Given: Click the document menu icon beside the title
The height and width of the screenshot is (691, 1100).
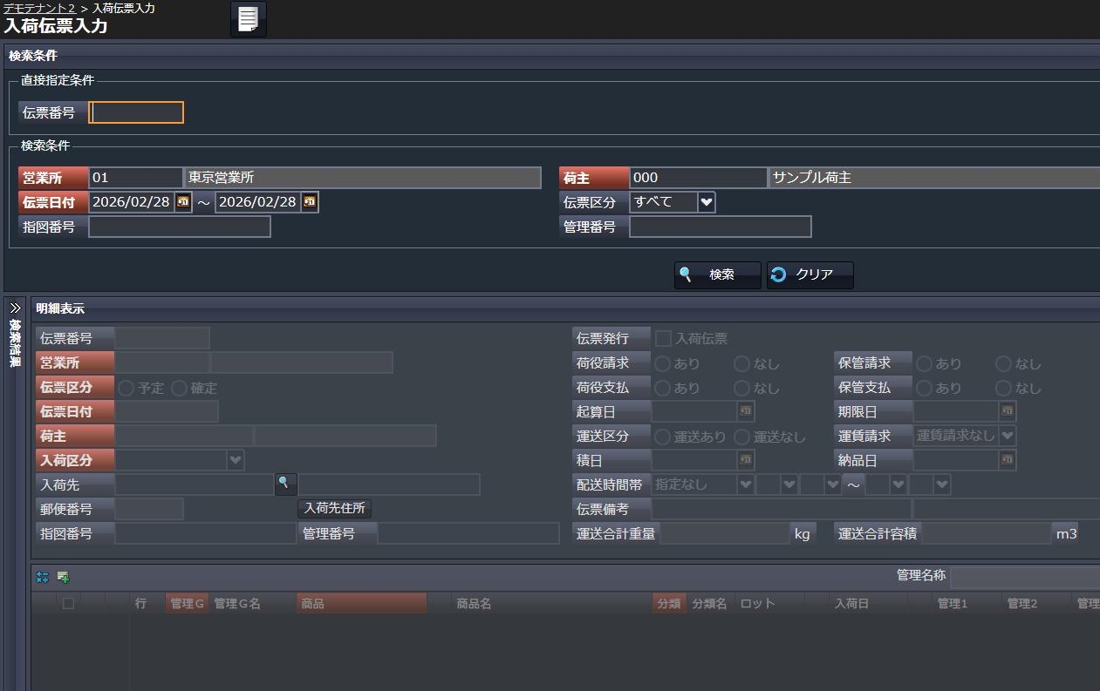Looking at the screenshot, I should (x=249, y=19).
